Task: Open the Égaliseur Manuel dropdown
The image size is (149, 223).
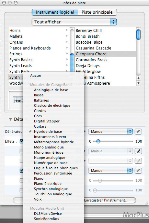Action: pyautogui.click(x=111, y=171)
